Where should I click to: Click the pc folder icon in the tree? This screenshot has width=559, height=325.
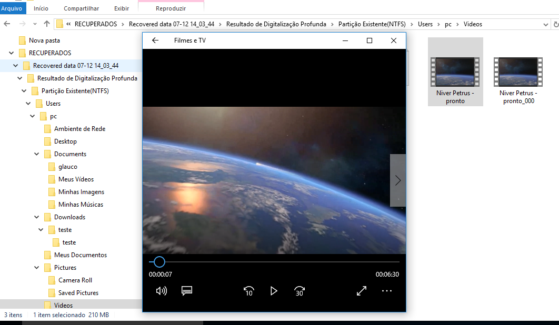click(43, 116)
